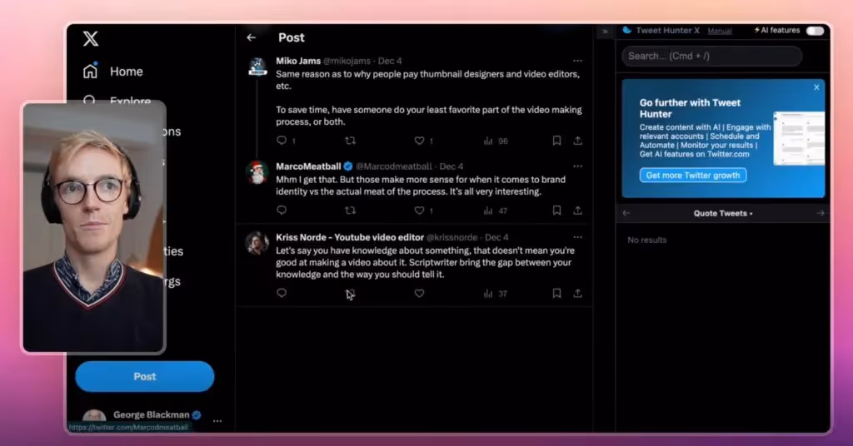Image resolution: width=853 pixels, height=446 pixels.
Task: Bookmark Miko Jams' post
Action: pyautogui.click(x=556, y=141)
